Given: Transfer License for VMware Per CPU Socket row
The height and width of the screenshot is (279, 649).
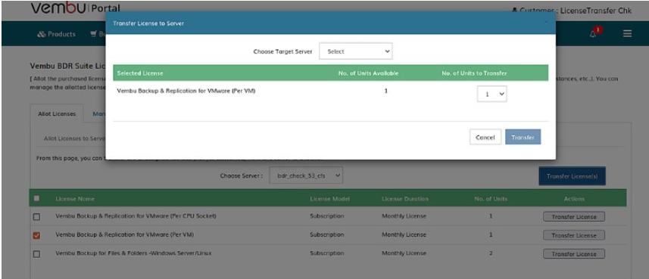Looking at the screenshot, I should (x=574, y=216).
